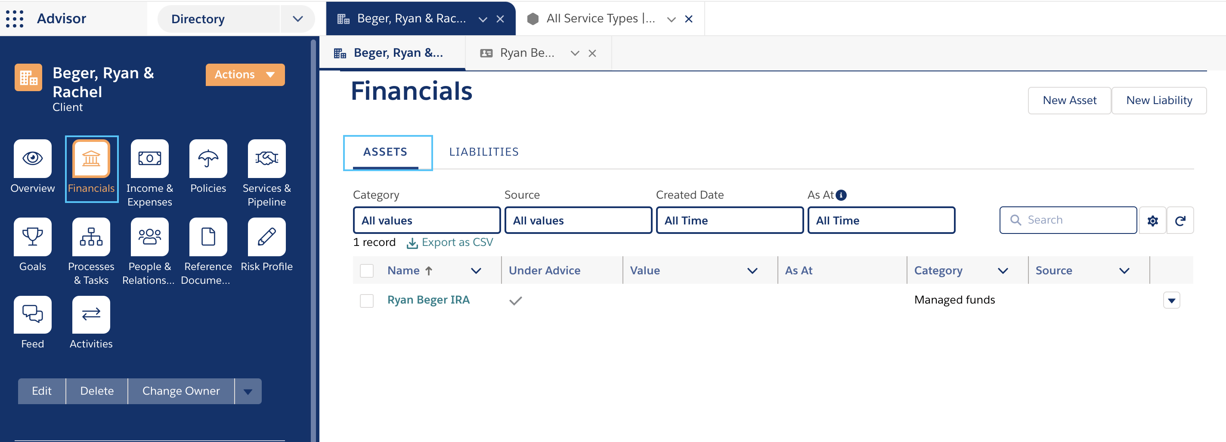Open People & Relationships group icon
The image size is (1226, 442).
[x=149, y=236]
